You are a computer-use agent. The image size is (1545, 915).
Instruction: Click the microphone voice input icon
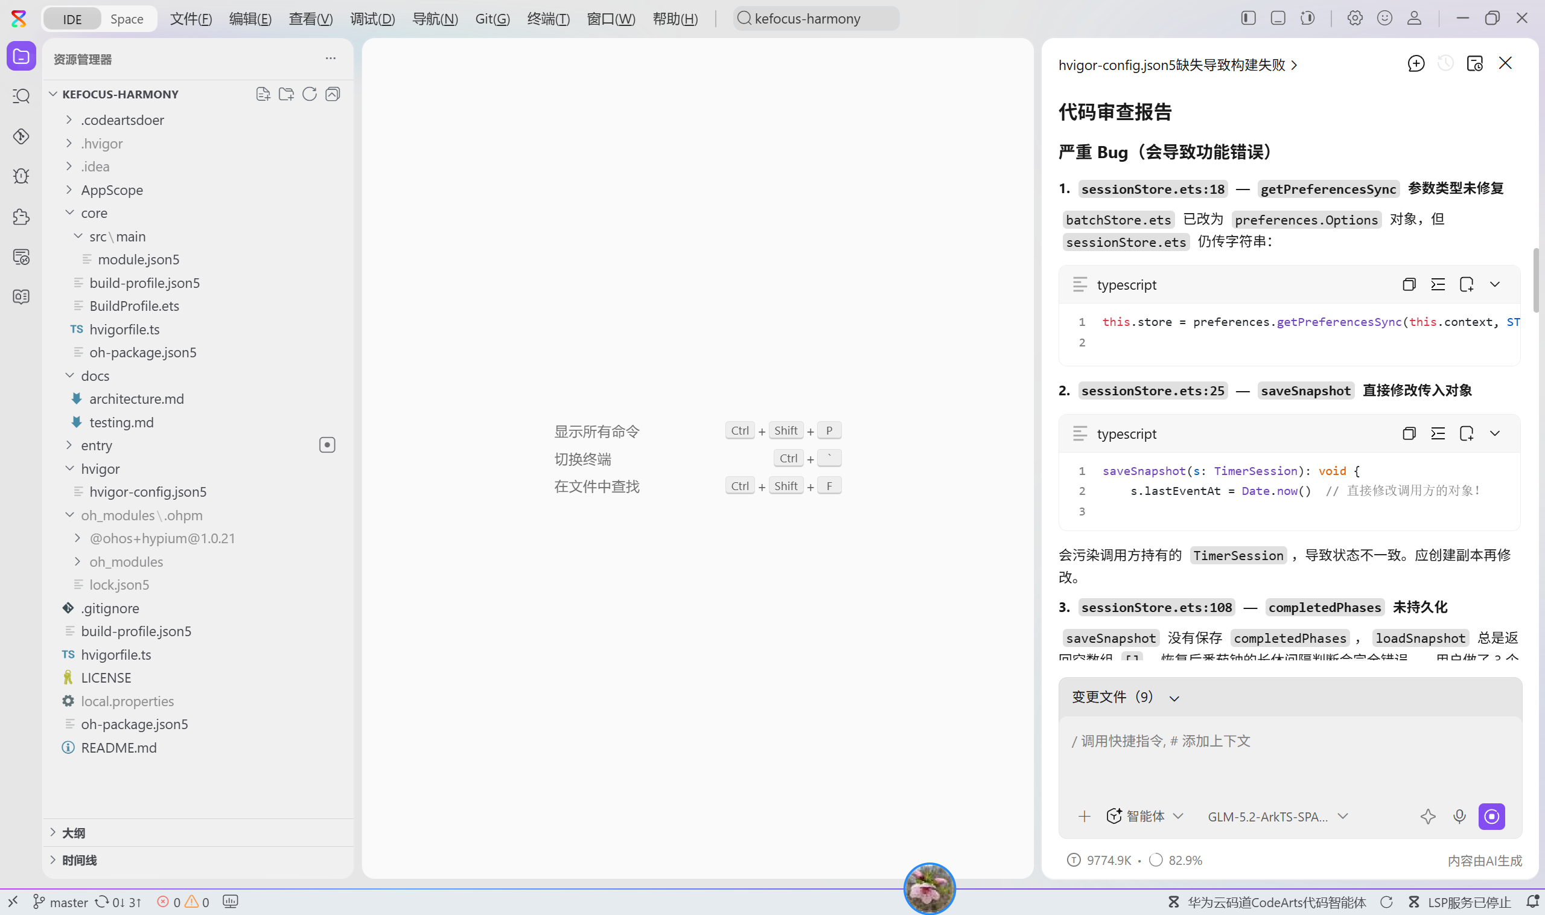pyautogui.click(x=1459, y=817)
